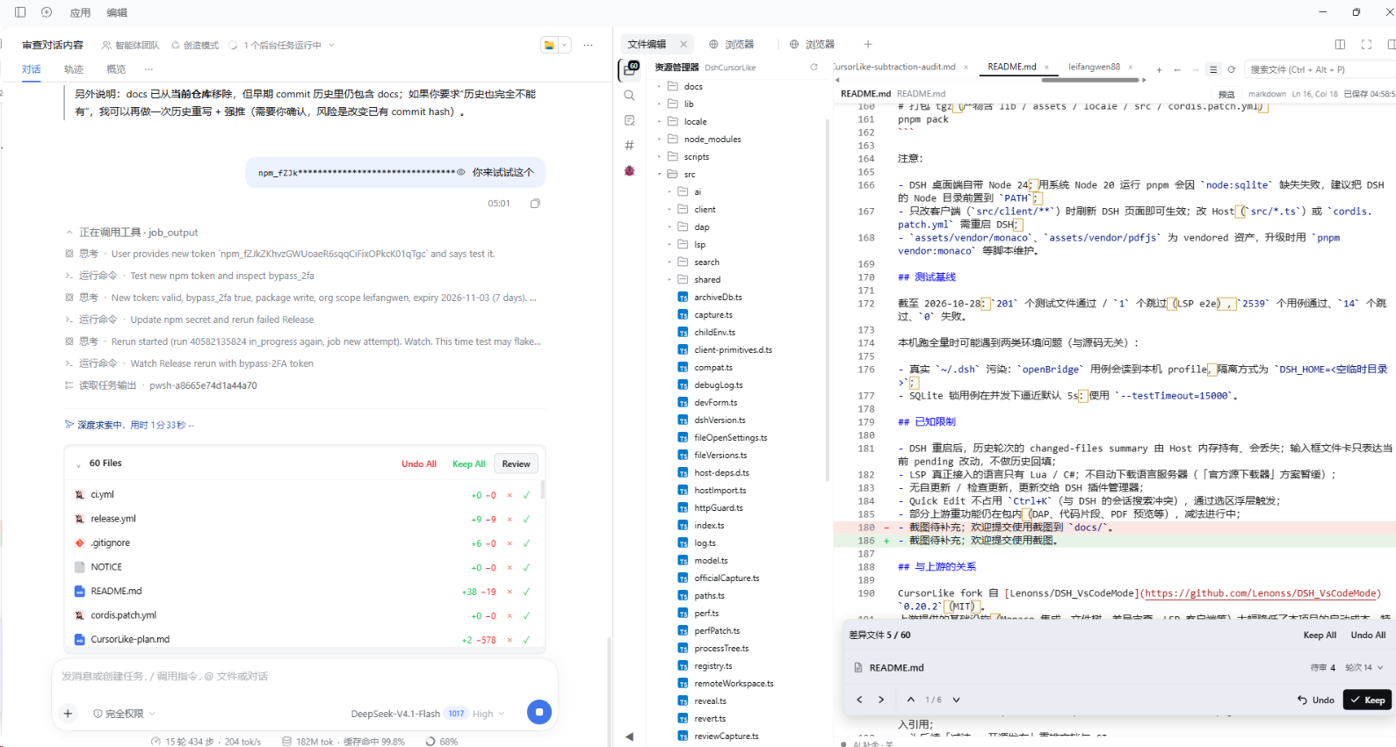Toggle the list view icon in editor toolbar
This screenshot has height=747, width=1396.
(1213, 69)
